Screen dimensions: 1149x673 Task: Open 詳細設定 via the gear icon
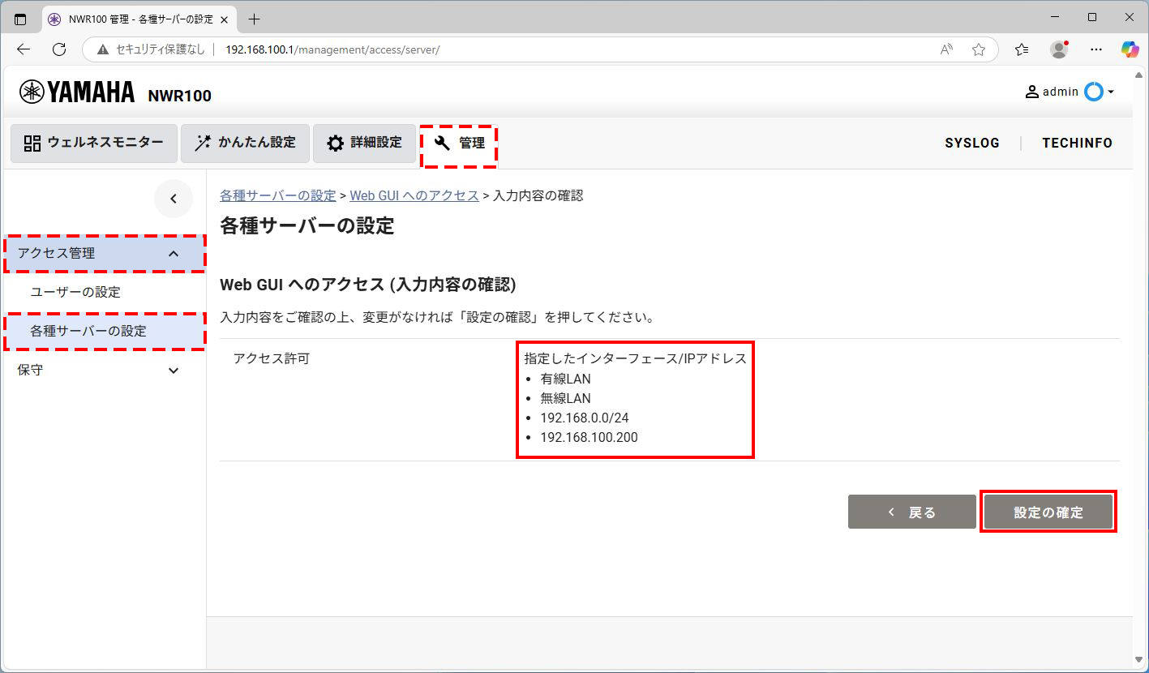pos(335,143)
